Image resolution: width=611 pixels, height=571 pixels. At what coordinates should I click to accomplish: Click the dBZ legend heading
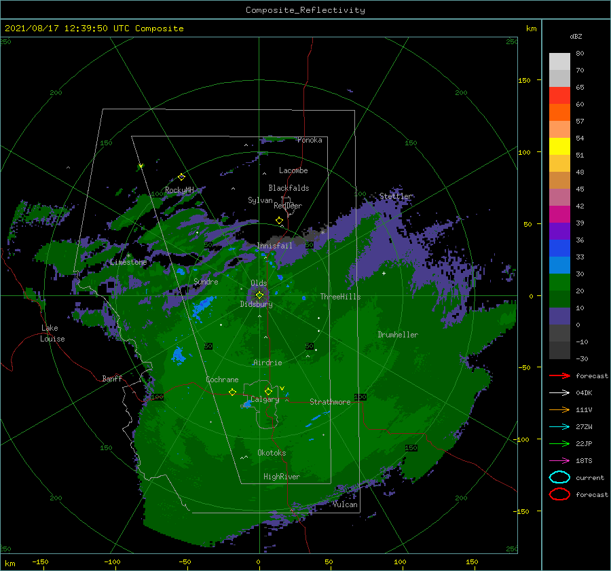click(x=576, y=37)
